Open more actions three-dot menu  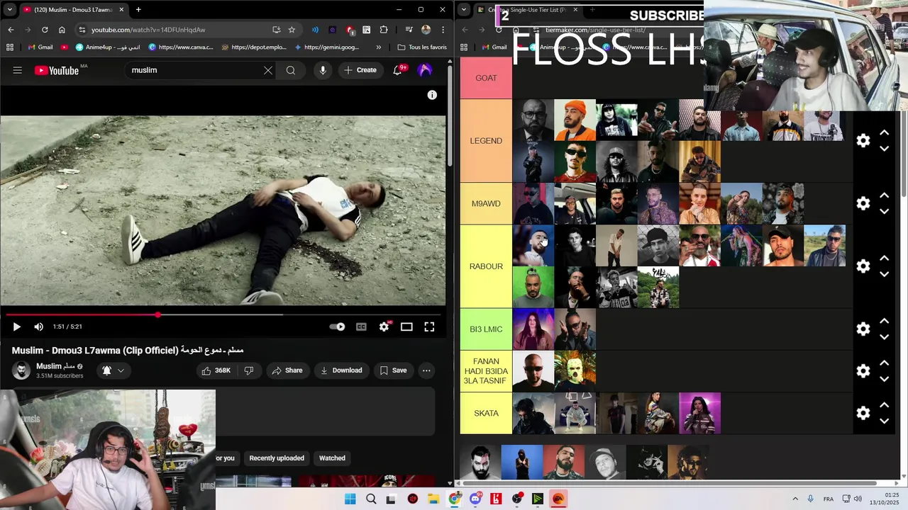[426, 370]
